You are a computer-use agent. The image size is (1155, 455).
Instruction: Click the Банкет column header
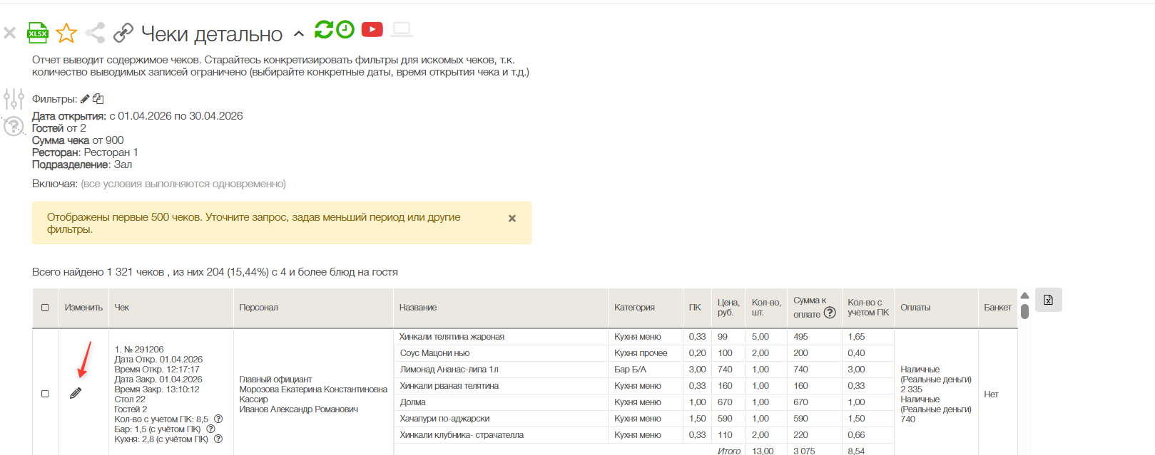click(x=997, y=308)
